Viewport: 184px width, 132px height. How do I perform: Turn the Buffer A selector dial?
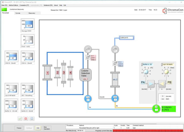tap(146, 72)
